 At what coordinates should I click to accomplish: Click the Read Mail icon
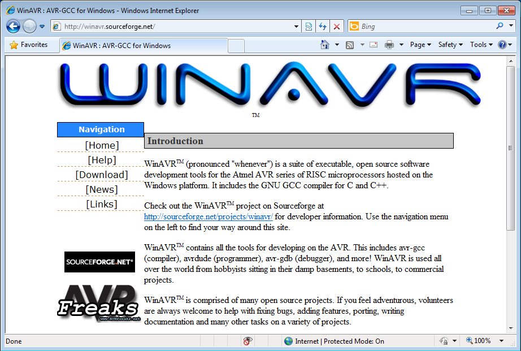[374, 45]
